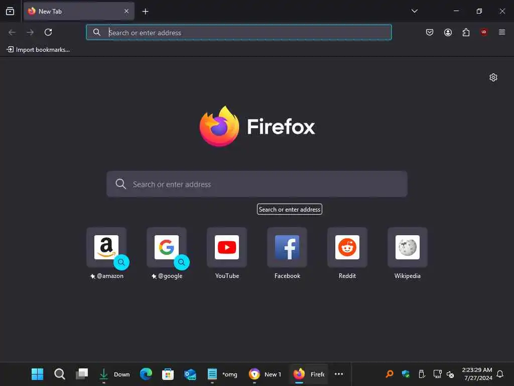The image size is (514, 386).
Task: Select the Firefox taskbar button
Action: [309, 374]
